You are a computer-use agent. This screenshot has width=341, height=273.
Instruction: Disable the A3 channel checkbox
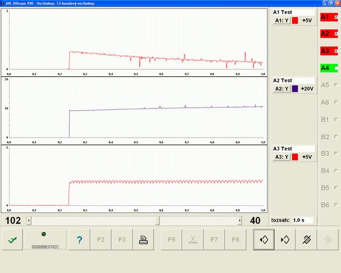click(336, 51)
